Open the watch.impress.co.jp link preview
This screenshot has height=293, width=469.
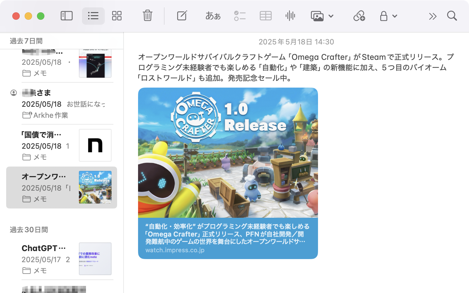(175, 250)
